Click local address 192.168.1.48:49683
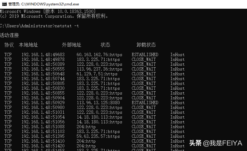This screenshot has height=151, width=247. click(x=43, y=55)
